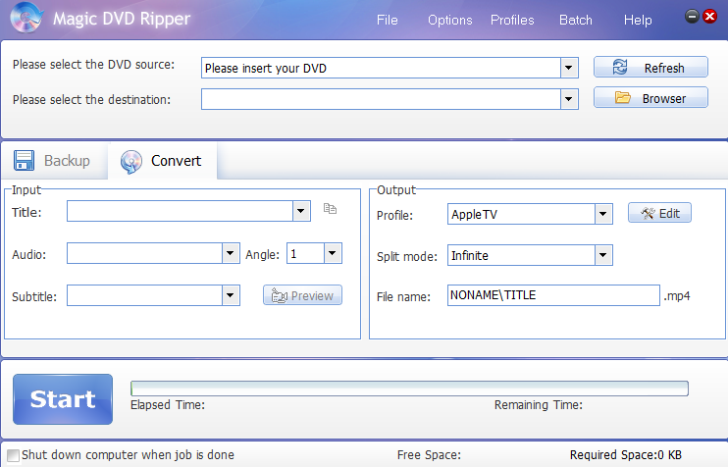Switch to the Backup tab
The height and width of the screenshot is (467, 728).
[x=53, y=161]
